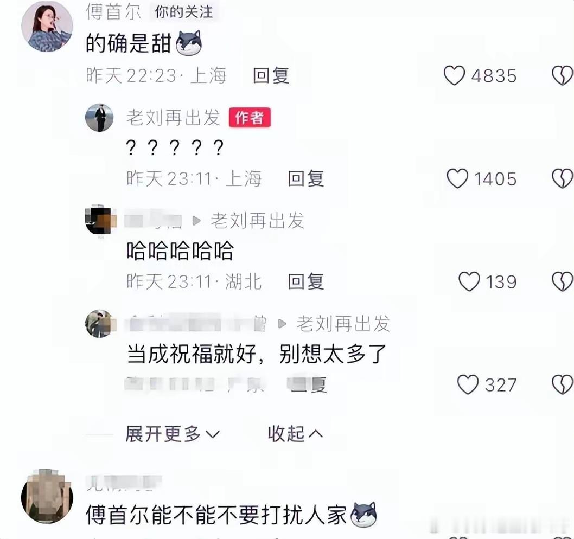Like the author's ????? reply with 1405 likes
The width and height of the screenshot is (574, 539).
click(x=457, y=178)
